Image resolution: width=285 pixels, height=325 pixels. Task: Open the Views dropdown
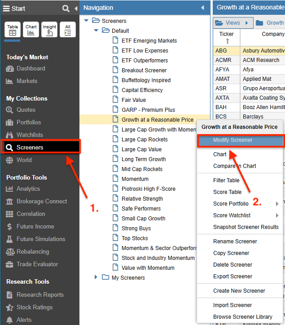click(233, 22)
